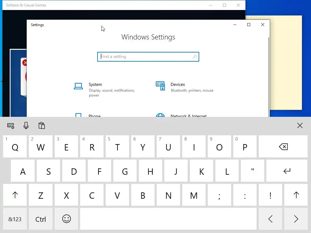Tap the Z key
The height and width of the screenshot is (233, 311).
pos(41,195)
